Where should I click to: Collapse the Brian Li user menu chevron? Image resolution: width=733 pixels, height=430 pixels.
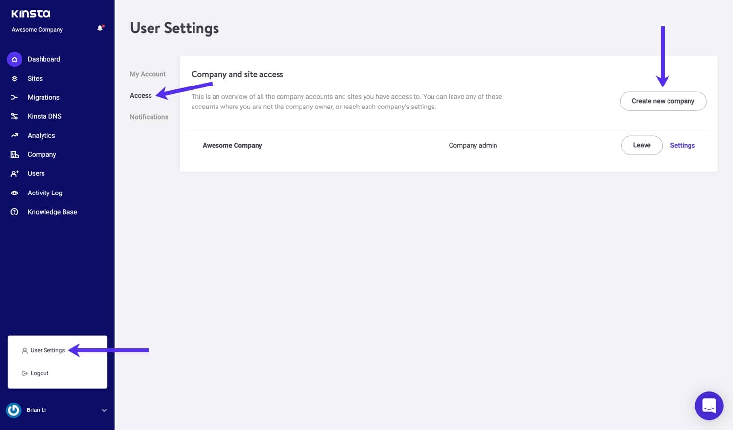(x=104, y=410)
